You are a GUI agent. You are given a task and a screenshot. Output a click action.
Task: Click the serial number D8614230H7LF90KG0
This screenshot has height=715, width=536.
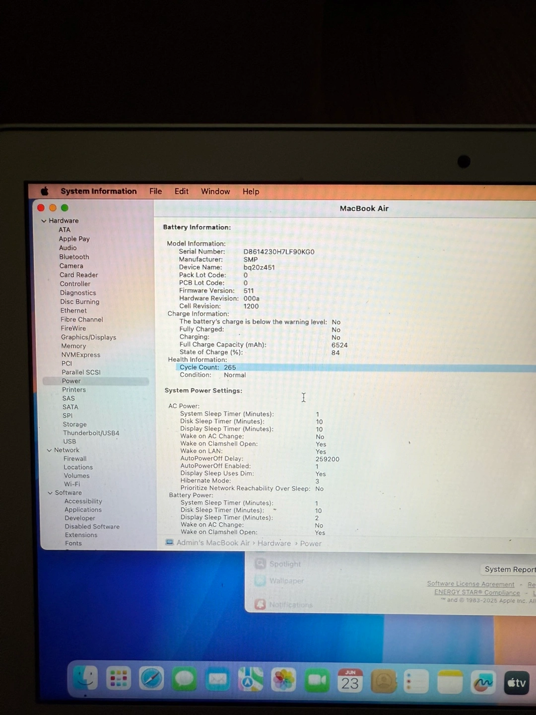[x=279, y=252]
